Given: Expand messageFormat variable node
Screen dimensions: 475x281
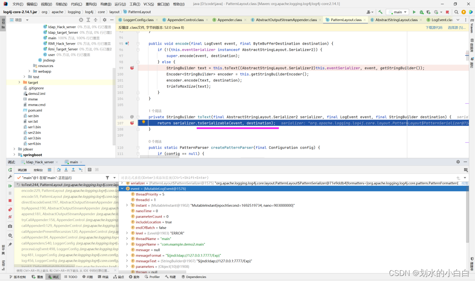Looking at the screenshot, I should 127,256.
